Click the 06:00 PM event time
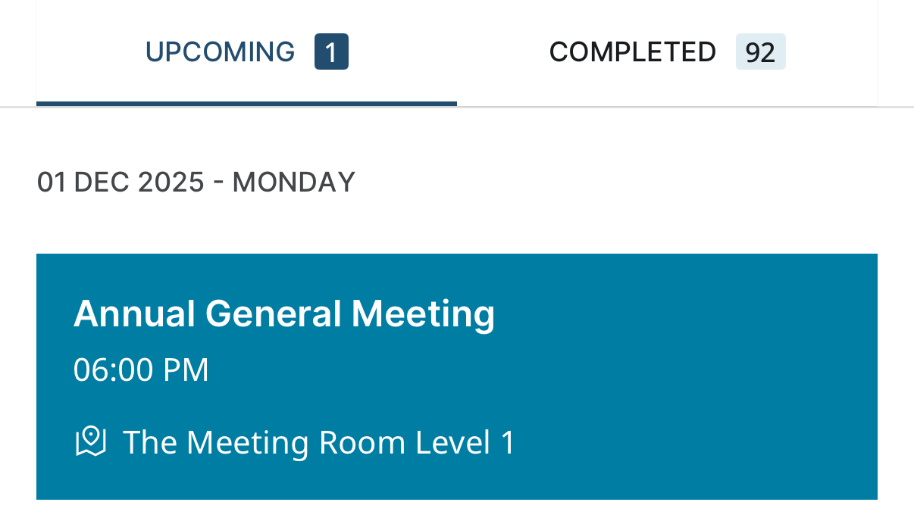 (141, 370)
